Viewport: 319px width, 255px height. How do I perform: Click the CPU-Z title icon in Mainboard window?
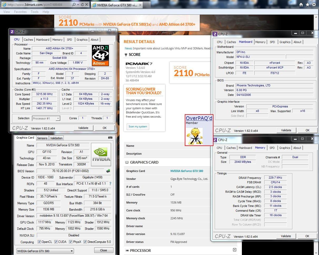click(215, 34)
